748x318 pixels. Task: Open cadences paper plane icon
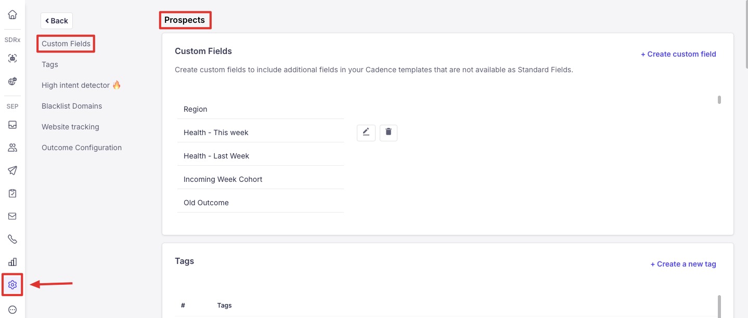(12, 170)
